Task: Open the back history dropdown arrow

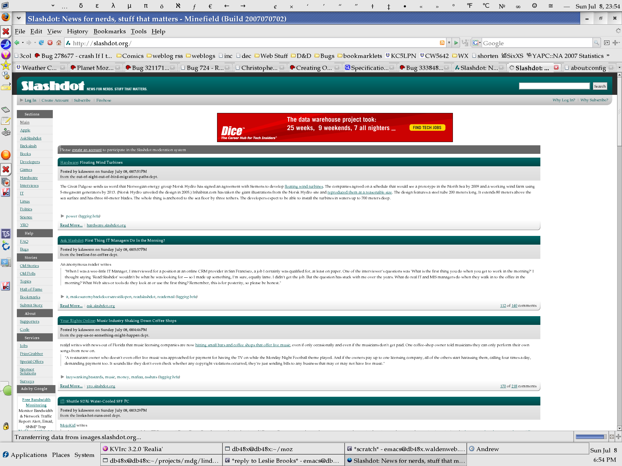Action: (23, 43)
